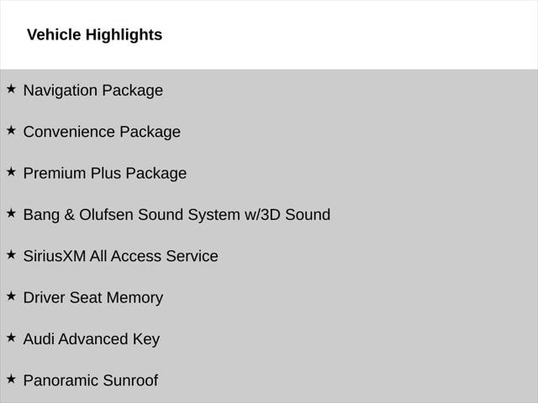Click the Convenience Package label
Screen dimensions: 538x403
coord(101,132)
